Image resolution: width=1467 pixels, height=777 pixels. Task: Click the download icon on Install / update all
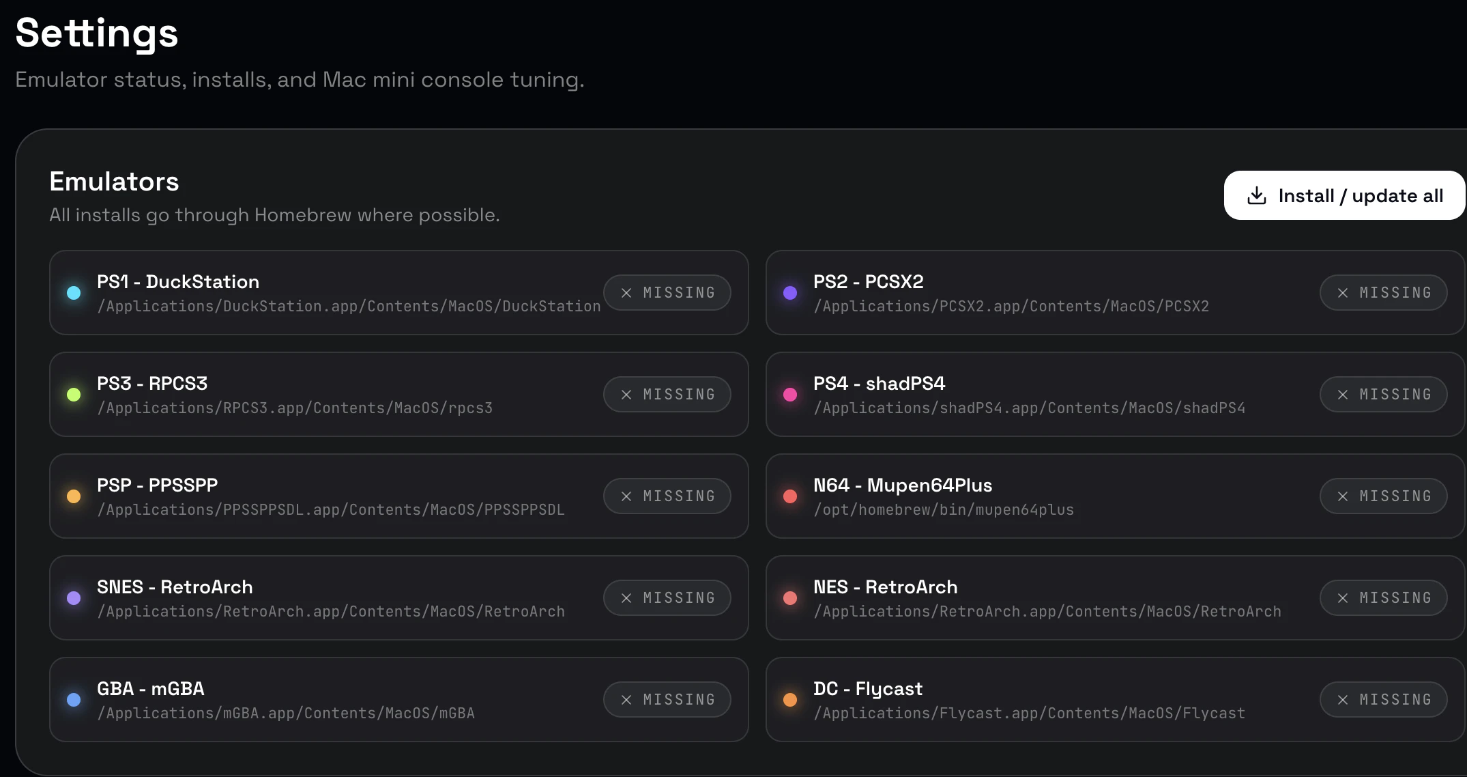point(1256,195)
